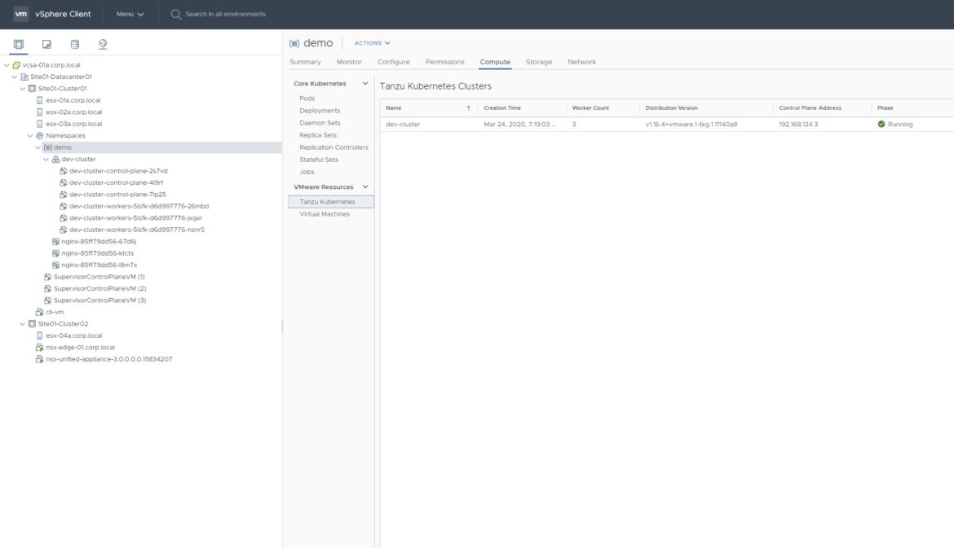Image resolution: width=954 pixels, height=548 pixels.
Task: Switch to VMs and Templates view icon
Action: tap(46, 44)
